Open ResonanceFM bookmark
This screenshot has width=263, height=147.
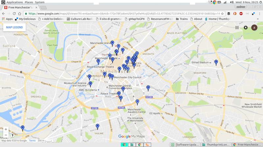click(x=160, y=19)
